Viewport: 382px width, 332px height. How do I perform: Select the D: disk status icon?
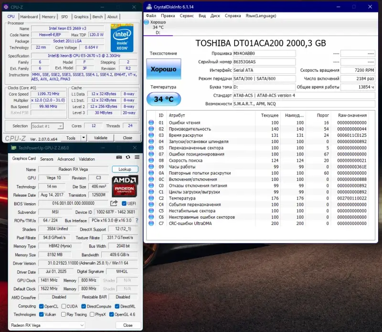[148, 22]
